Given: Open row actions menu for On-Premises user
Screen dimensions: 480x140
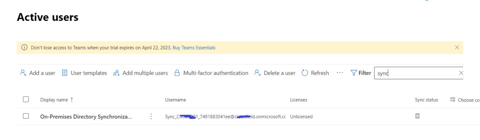Looking at the screenshot, I should [151, 116].
